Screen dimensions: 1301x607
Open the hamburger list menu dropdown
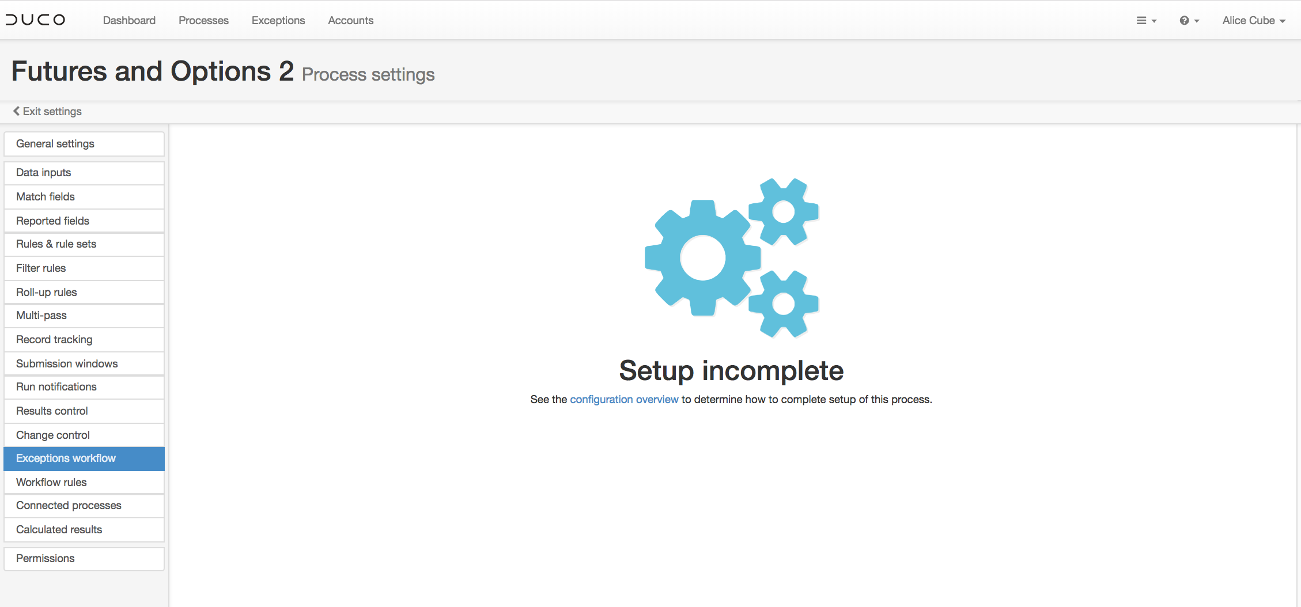(x=1146, y=21)
